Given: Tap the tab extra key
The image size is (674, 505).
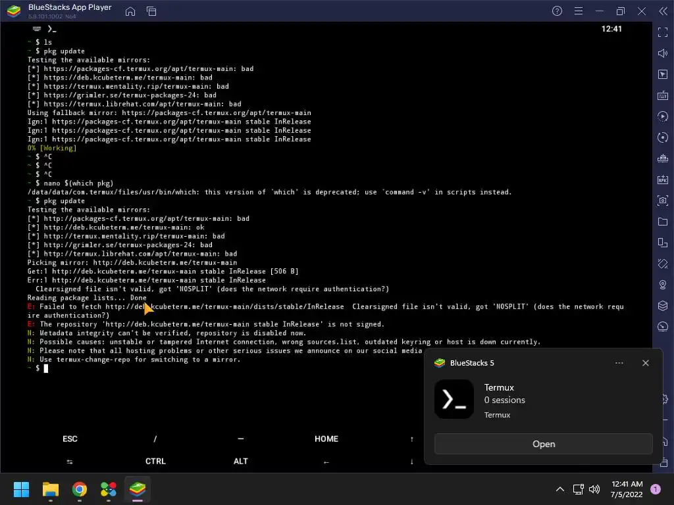Looking at the screenshot, I should (70, 462).
